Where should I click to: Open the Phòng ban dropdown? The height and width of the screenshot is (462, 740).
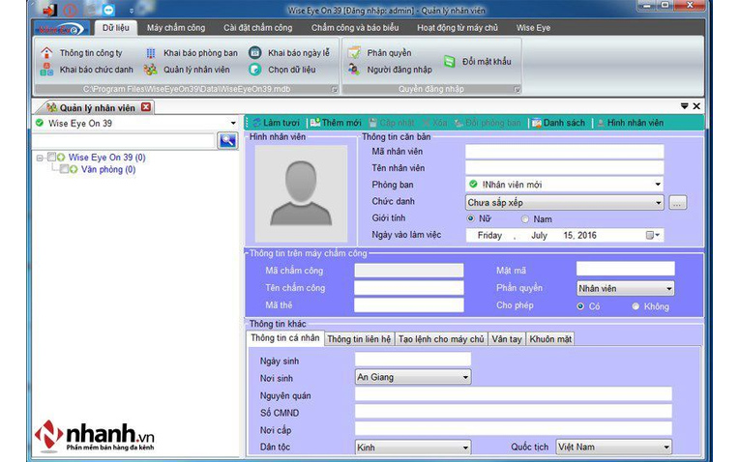658,185
